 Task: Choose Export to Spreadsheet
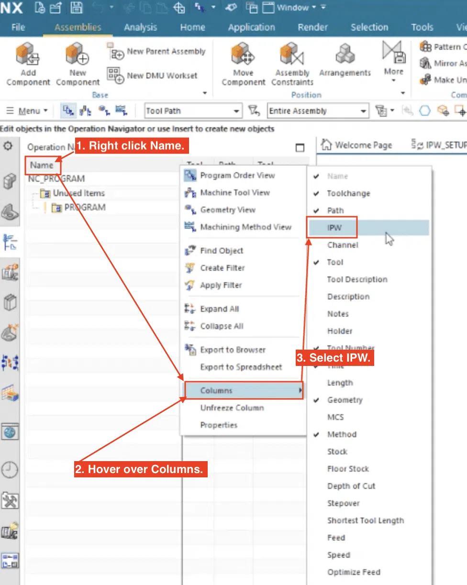243,367
